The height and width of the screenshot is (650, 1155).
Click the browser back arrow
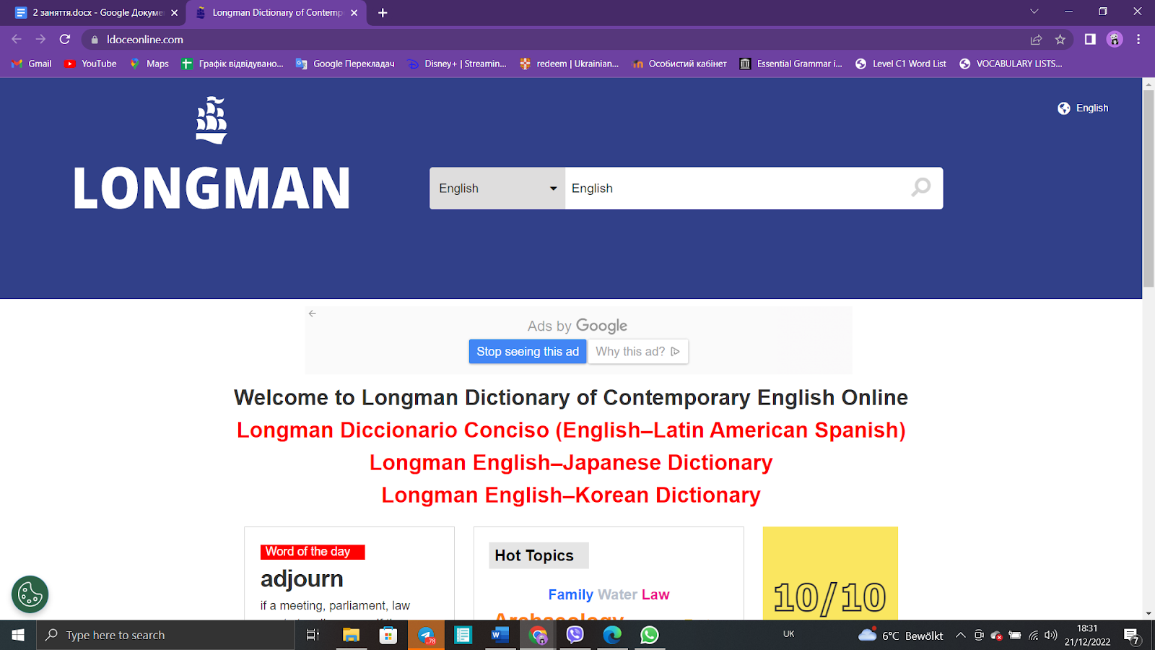click(17, 39)
